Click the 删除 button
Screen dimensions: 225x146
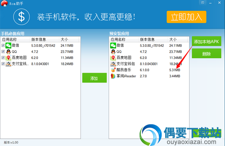tap(206, 53)
